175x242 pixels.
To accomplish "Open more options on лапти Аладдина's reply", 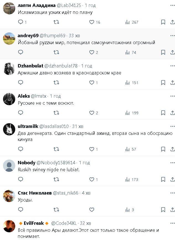I will pyautogui.click(x=172, y=5).
